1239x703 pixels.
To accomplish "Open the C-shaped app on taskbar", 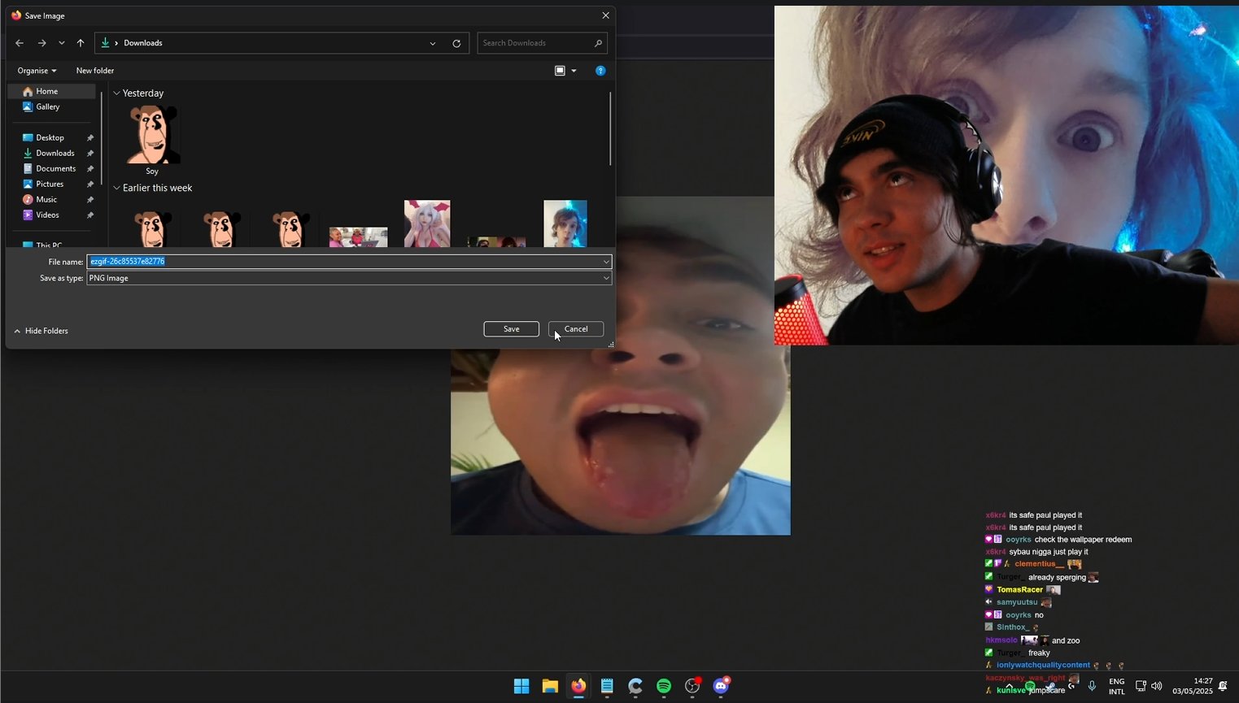I will tap(635, 686).
